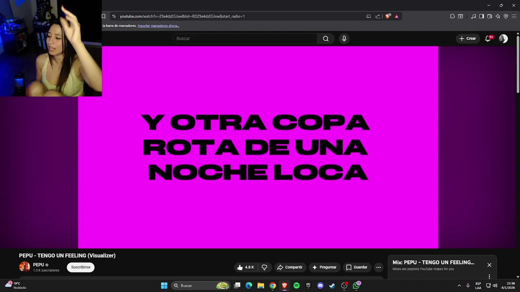The image size is (520, 292).
Task: Click the Mix: PEPU - TENGO UN FEELING title
Action: pyautogui.click(x=433, y=262)
